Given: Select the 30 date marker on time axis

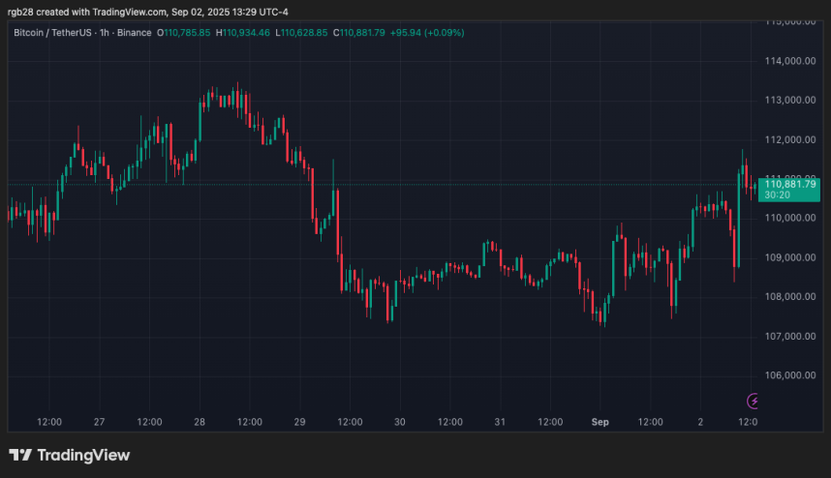Looking at the screenshot, I should click(399, 423).
